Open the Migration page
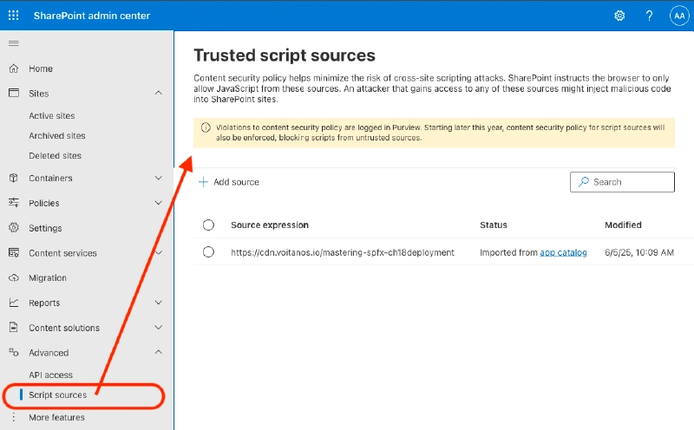 [48, 277]
